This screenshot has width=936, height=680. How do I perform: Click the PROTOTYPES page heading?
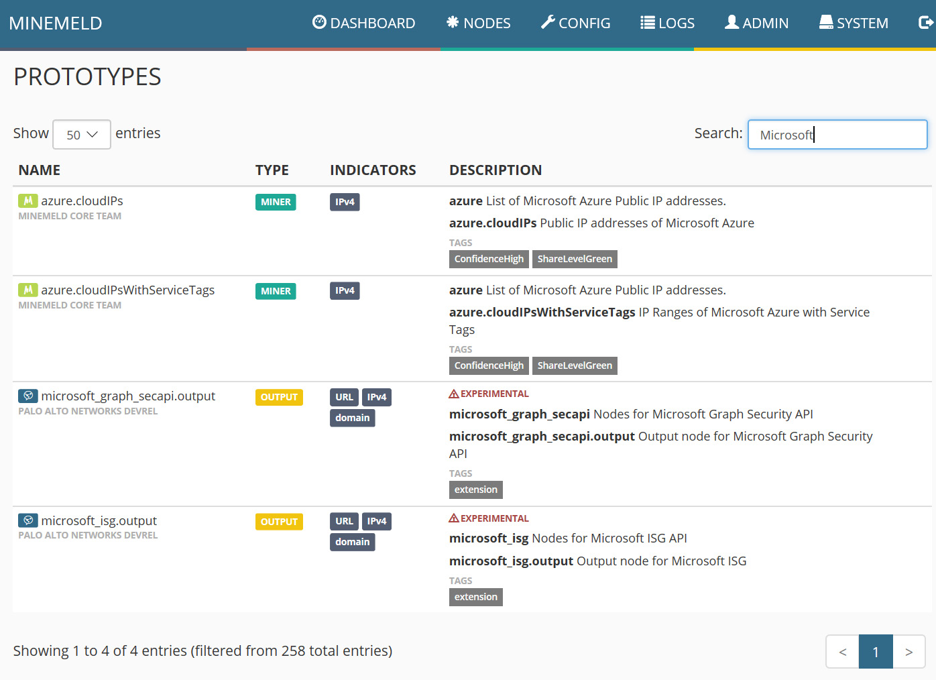point(87,76)
